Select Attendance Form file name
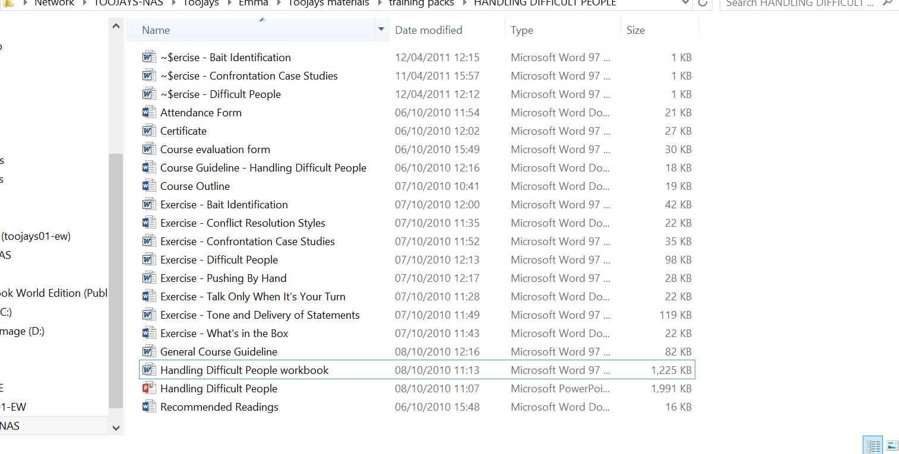Viewport: 899px width, 454px height. (201, 112)
